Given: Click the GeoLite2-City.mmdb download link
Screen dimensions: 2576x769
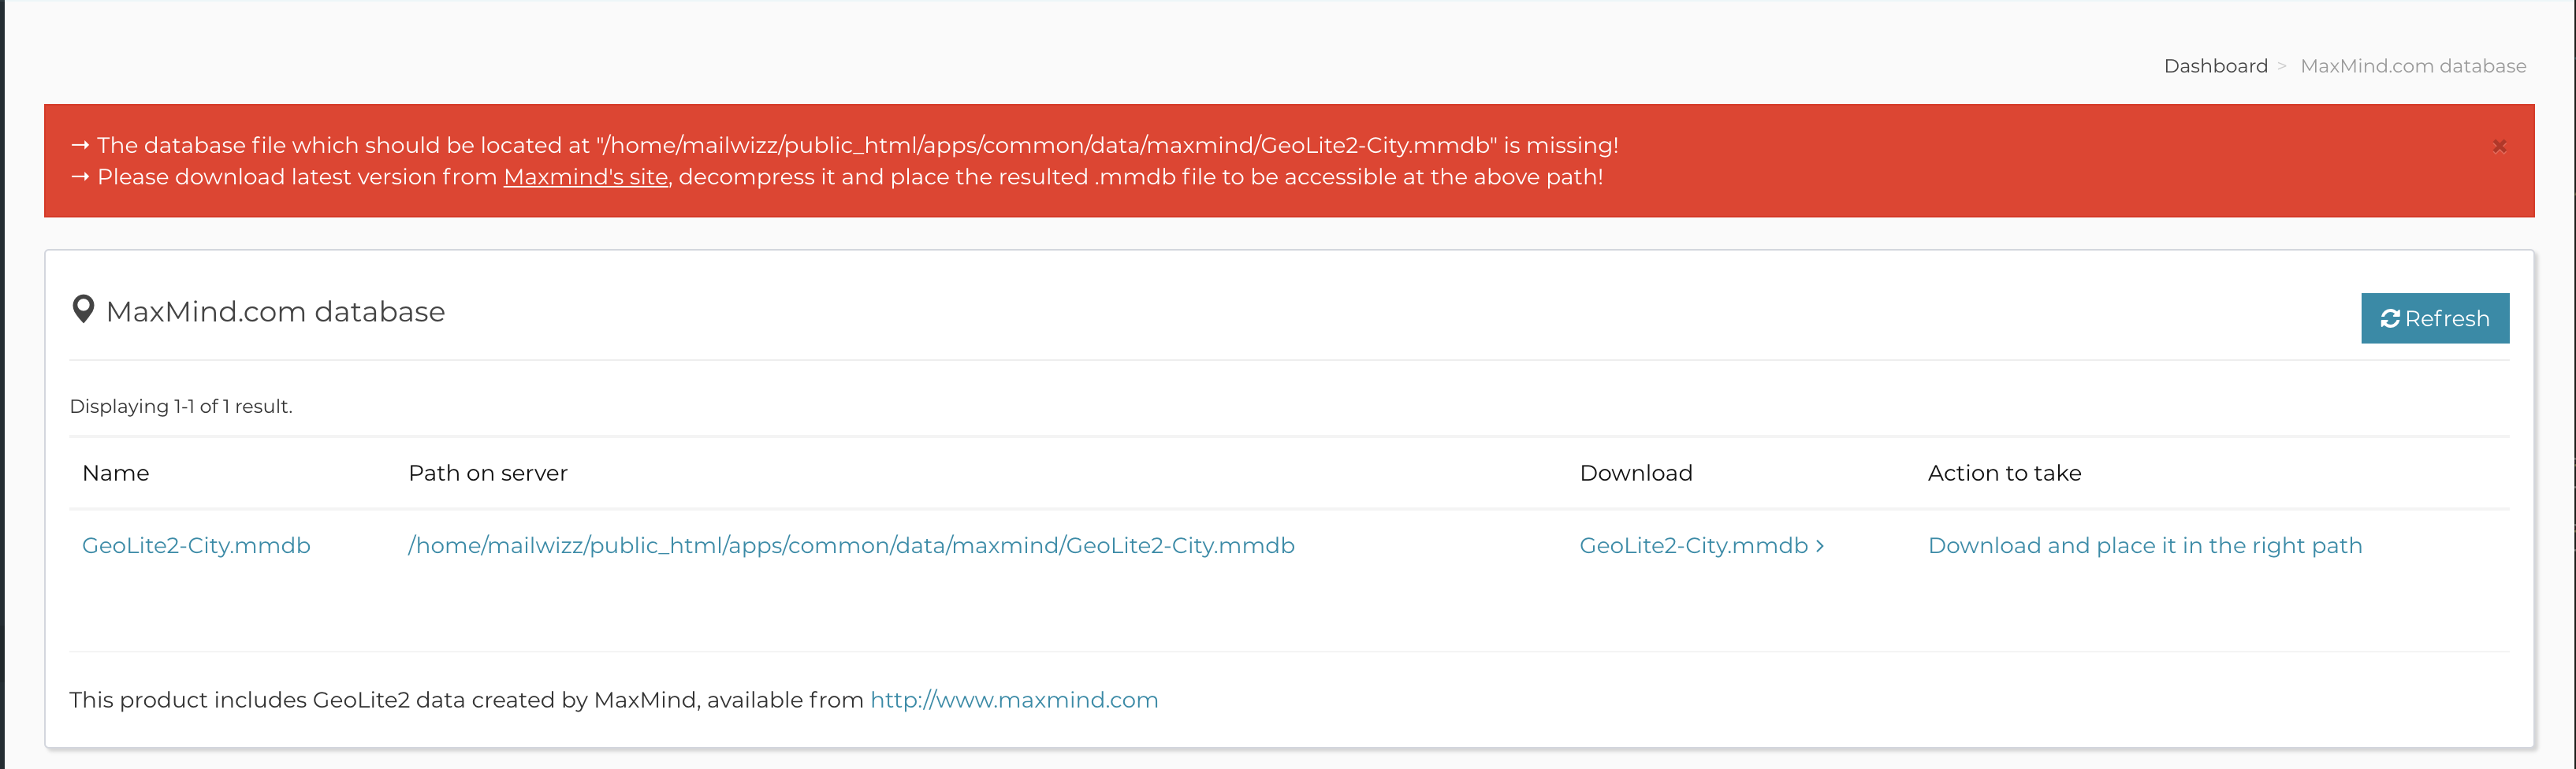Looking at the screenshot, I should (x=1693, y=545).
